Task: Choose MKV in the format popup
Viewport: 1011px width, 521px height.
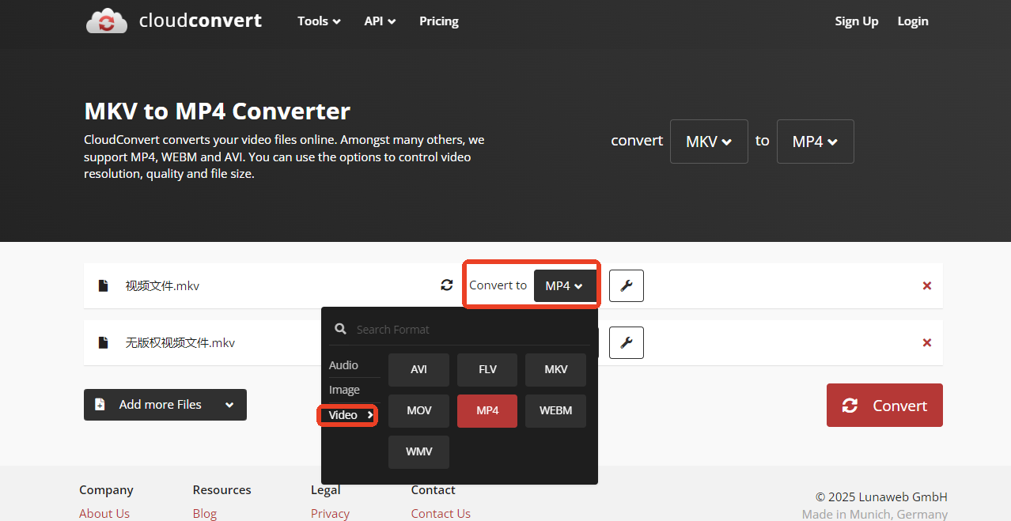Action: pos(556,370)
